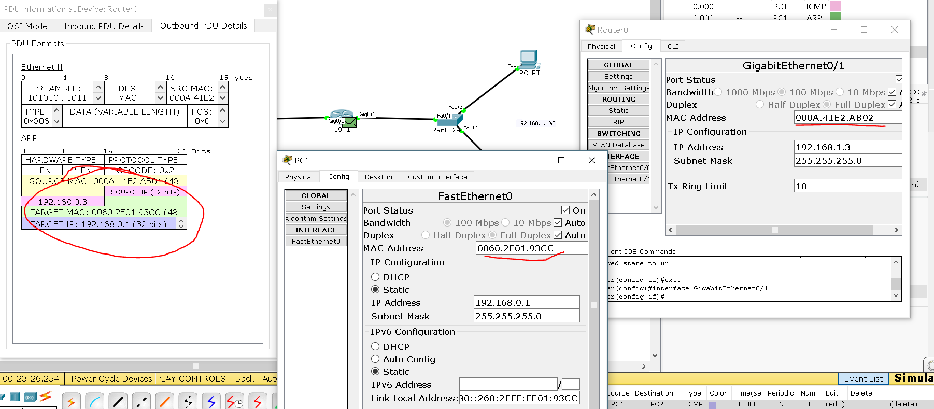
Task: Click the TARGET IP field spinner arrow
Action: (x=181, y=224)
